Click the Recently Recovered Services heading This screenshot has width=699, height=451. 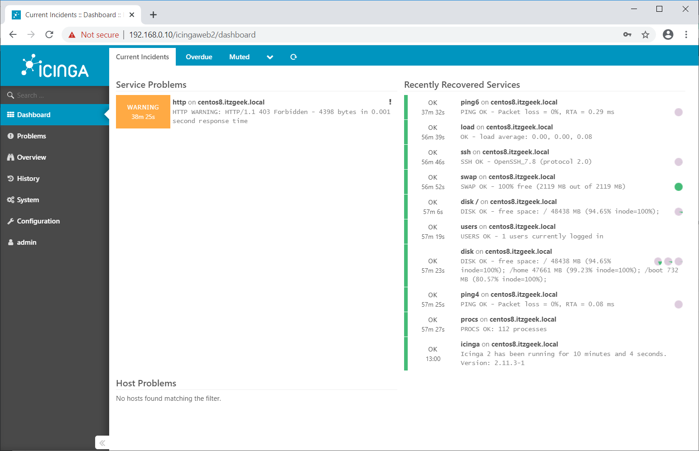pos(462,85)
